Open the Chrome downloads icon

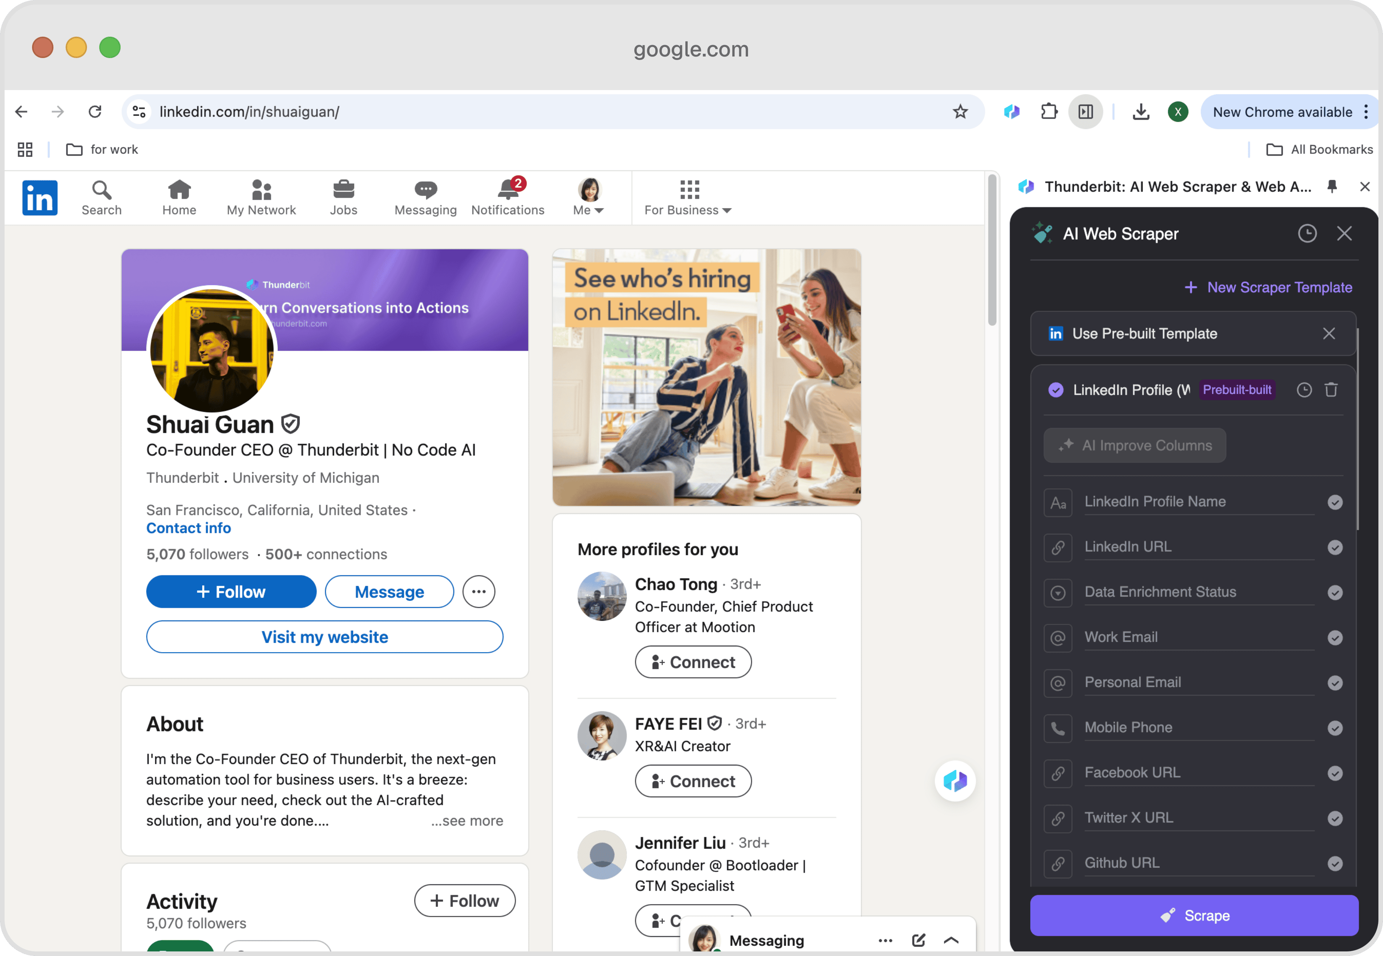click(x=1141, y=111)
